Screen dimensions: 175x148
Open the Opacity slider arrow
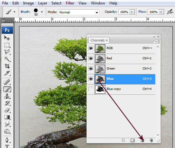132,12
